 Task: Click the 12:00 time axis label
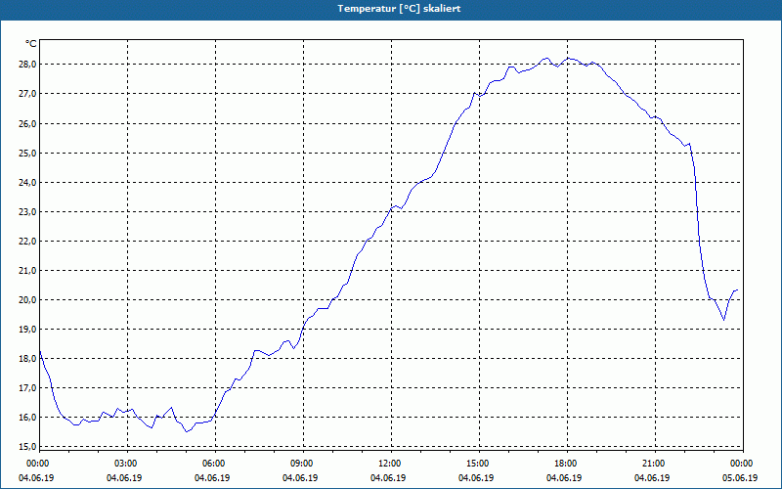(392, 464)
